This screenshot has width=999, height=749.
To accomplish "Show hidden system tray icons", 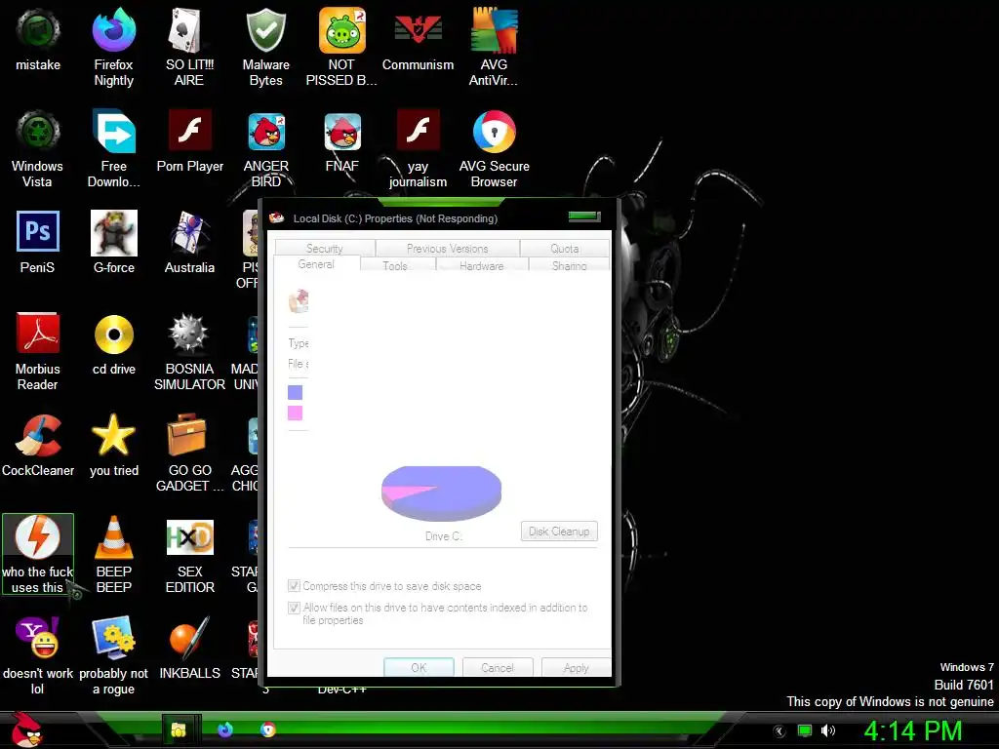I will (x=779, y=731).
